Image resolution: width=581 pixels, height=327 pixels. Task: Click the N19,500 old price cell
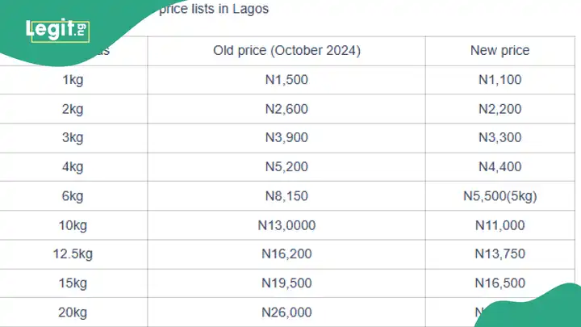click(x=286, y=283)
